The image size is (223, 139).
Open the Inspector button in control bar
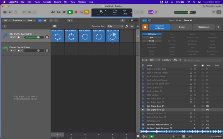(x=10, y=12)
